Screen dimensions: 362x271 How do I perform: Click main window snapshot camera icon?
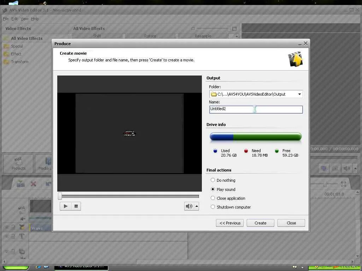(x=334, y=168)
